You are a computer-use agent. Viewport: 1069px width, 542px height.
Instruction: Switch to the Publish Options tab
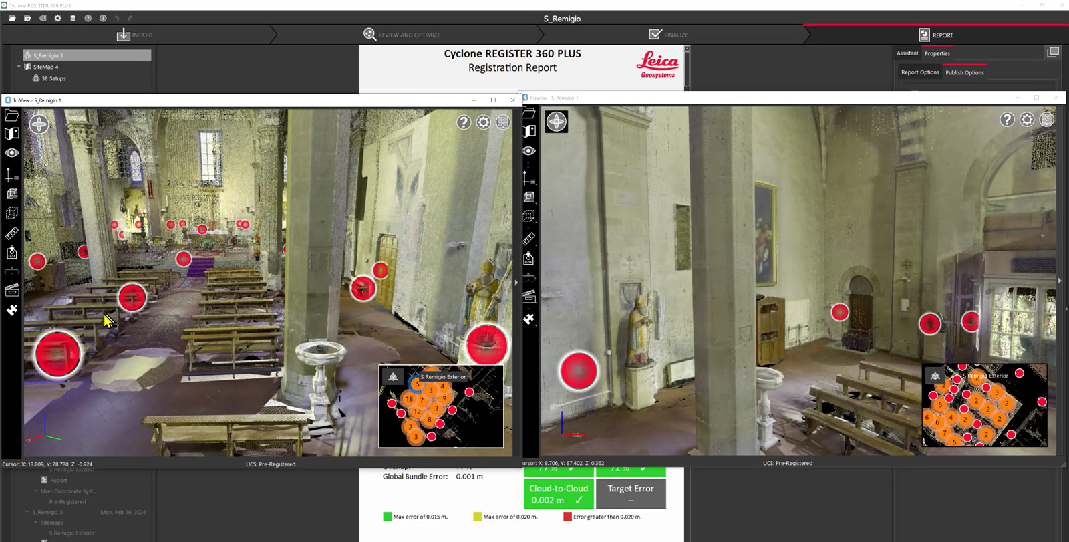[964, 72]
